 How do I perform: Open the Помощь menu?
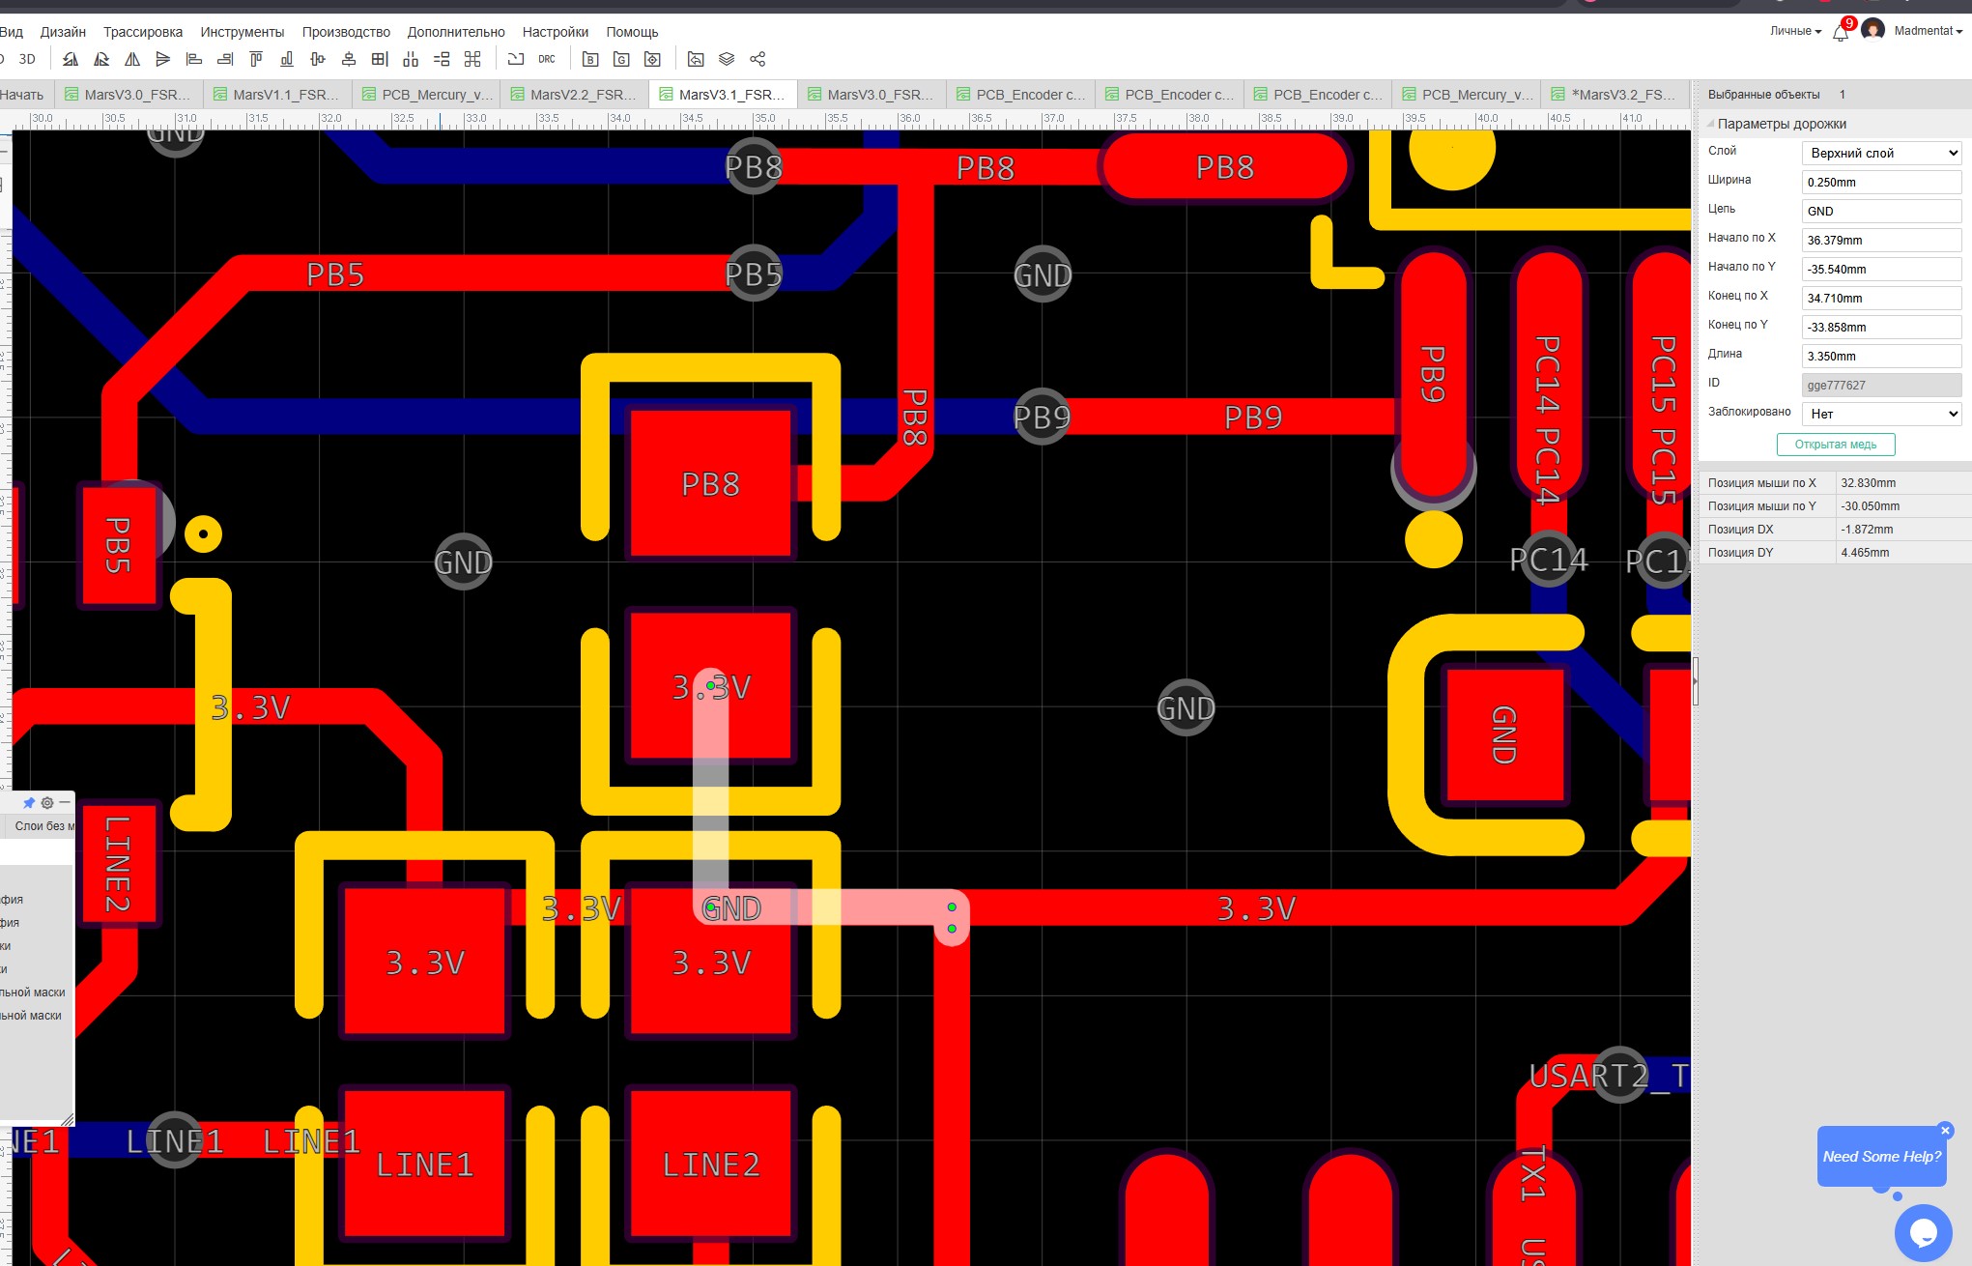(x=632, y=32)
